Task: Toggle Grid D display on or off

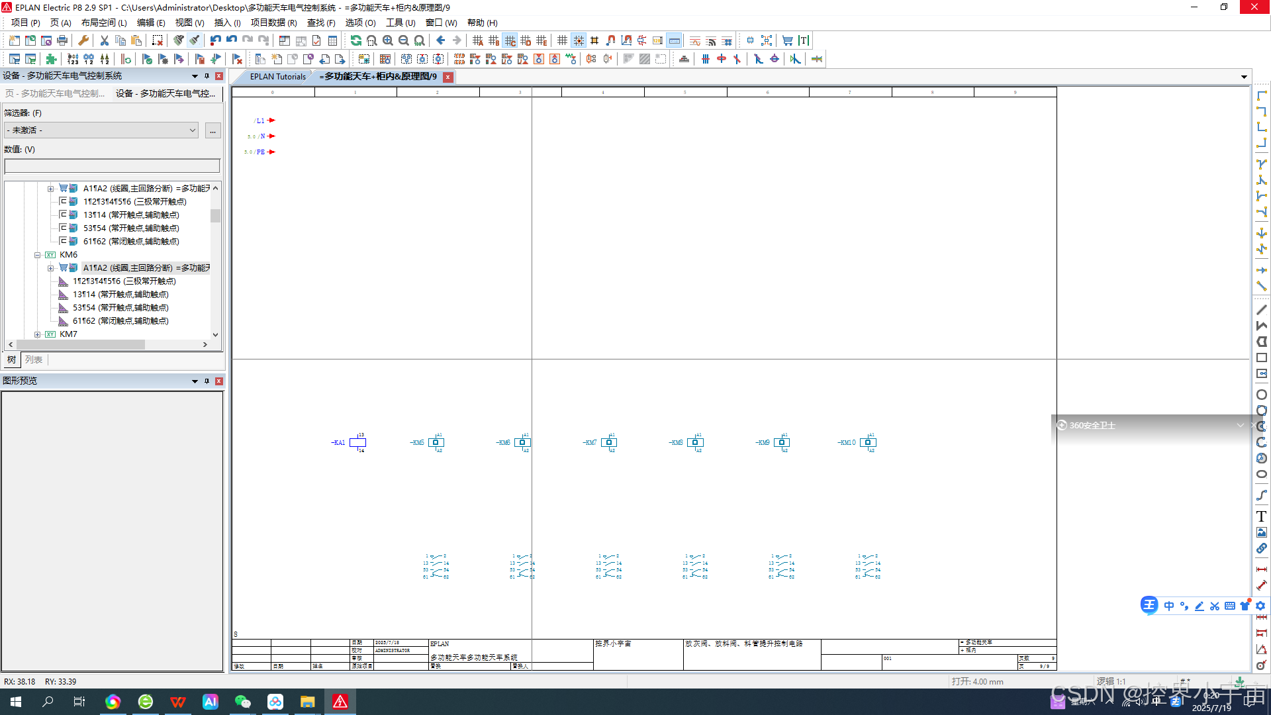Action: [x=526, y=41]
